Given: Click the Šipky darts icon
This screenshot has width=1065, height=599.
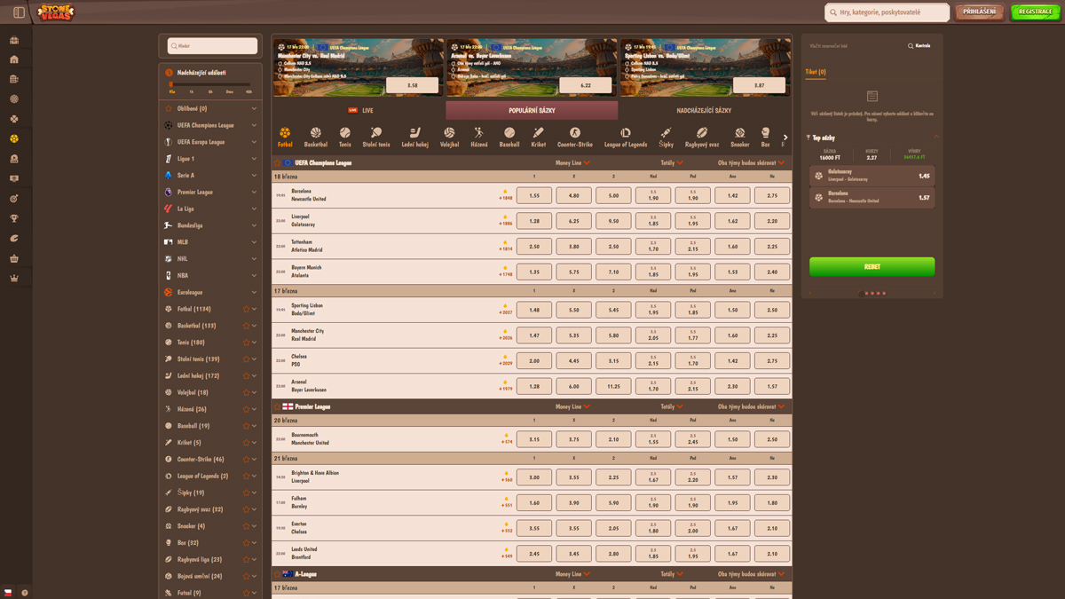Looking at the screenshot, I should pos(666,137).
